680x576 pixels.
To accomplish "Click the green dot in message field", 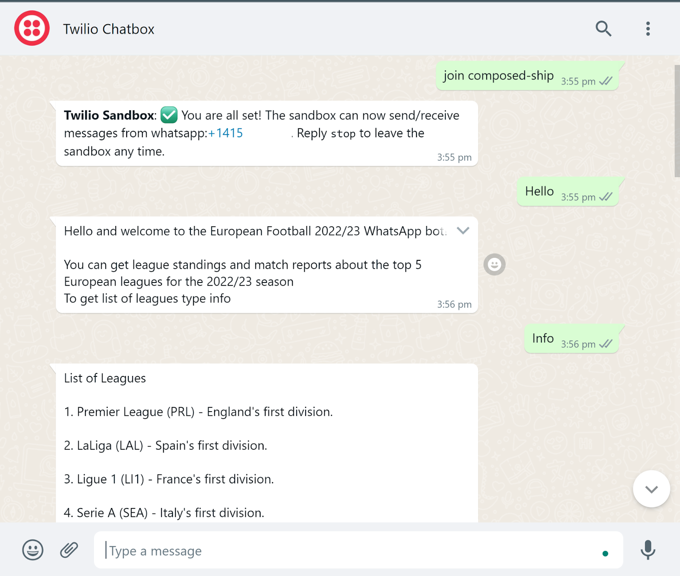I will (605, 553).
